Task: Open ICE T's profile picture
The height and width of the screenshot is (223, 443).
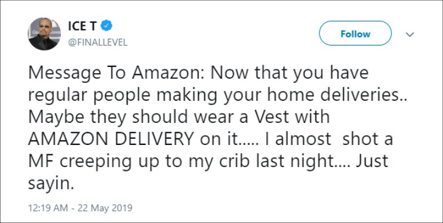Action: 44,34
